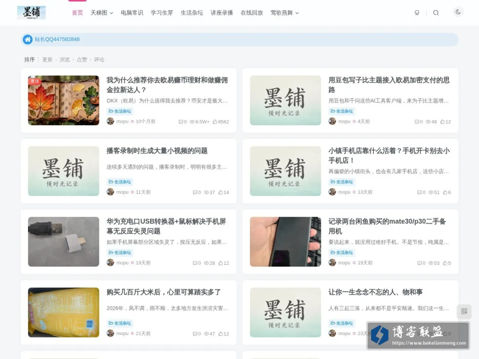Open article 购买几百斤大米后
The width and height of the screenshot is (479, 359).
tap(164, 292)
